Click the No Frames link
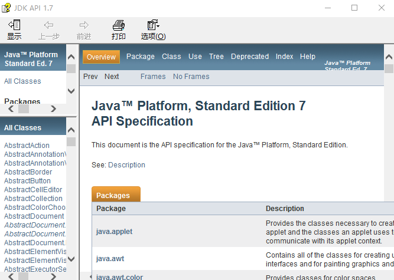 (x=191, y=77)
